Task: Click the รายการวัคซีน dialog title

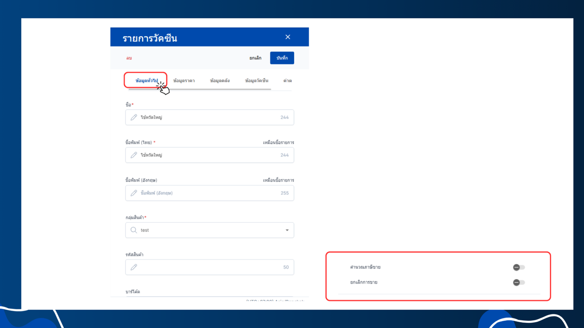Action: pyautogui.click(x=150, y=38)
